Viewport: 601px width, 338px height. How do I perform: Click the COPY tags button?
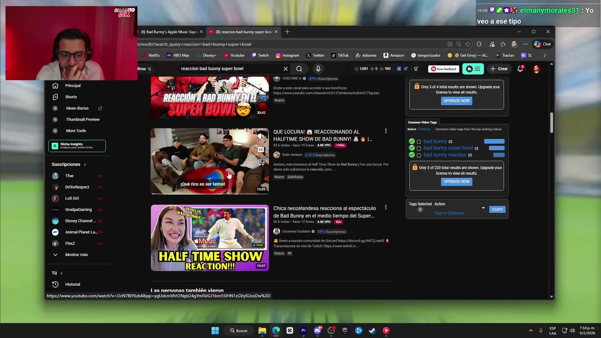click(497, 209)
